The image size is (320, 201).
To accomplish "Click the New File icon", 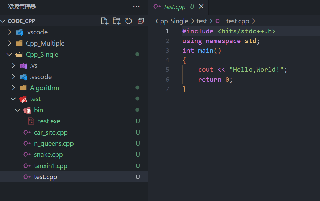I will pyautogui.click(x=105, y=21).
